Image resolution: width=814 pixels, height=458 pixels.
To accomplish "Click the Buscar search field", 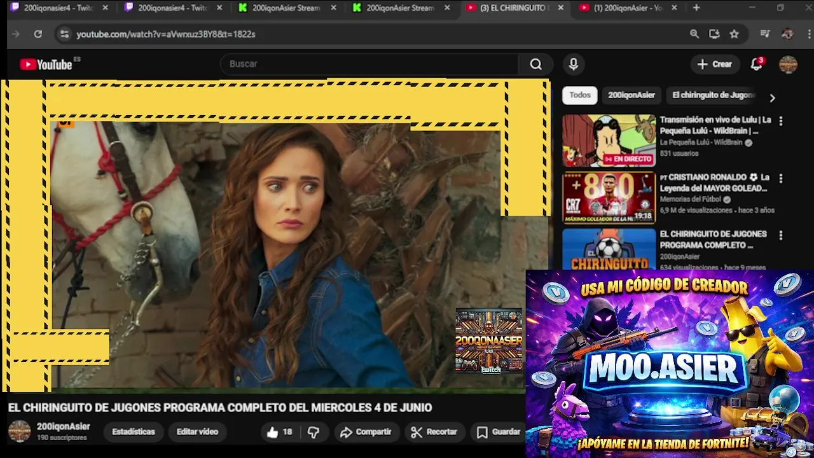I will coord(369,64).
